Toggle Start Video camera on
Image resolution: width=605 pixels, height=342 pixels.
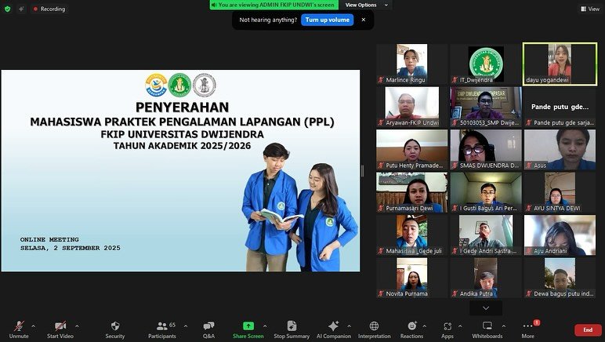(60, 329)
